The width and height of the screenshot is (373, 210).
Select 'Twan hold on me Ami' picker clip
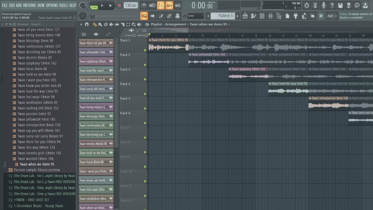coord(96,153)
